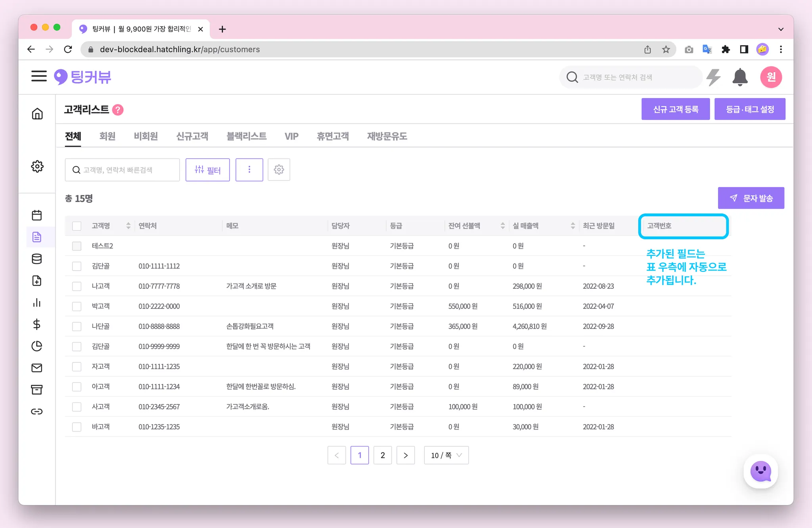812x528 pixels.
Task: Open the mail envelope sidebar icon
Action: 37,368
